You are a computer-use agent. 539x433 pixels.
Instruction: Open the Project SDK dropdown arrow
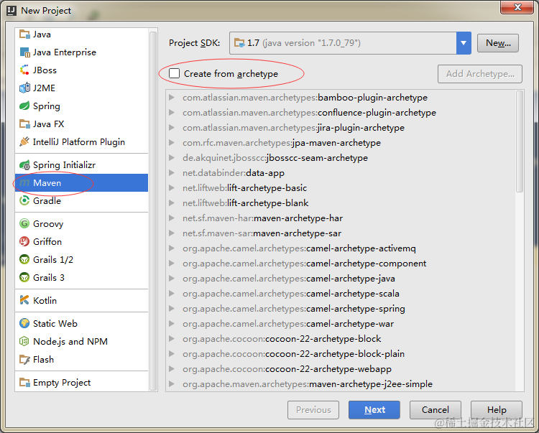[464, 43]
